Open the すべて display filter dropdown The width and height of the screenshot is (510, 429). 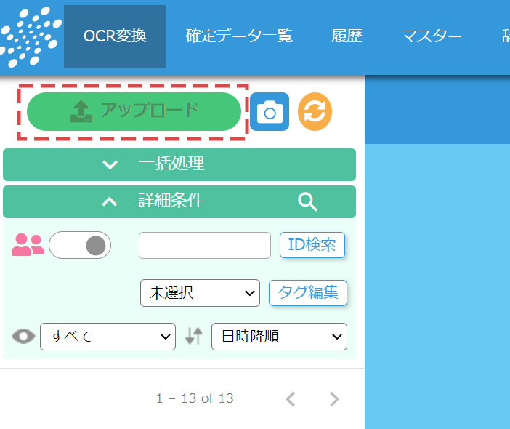click(108, 337)
